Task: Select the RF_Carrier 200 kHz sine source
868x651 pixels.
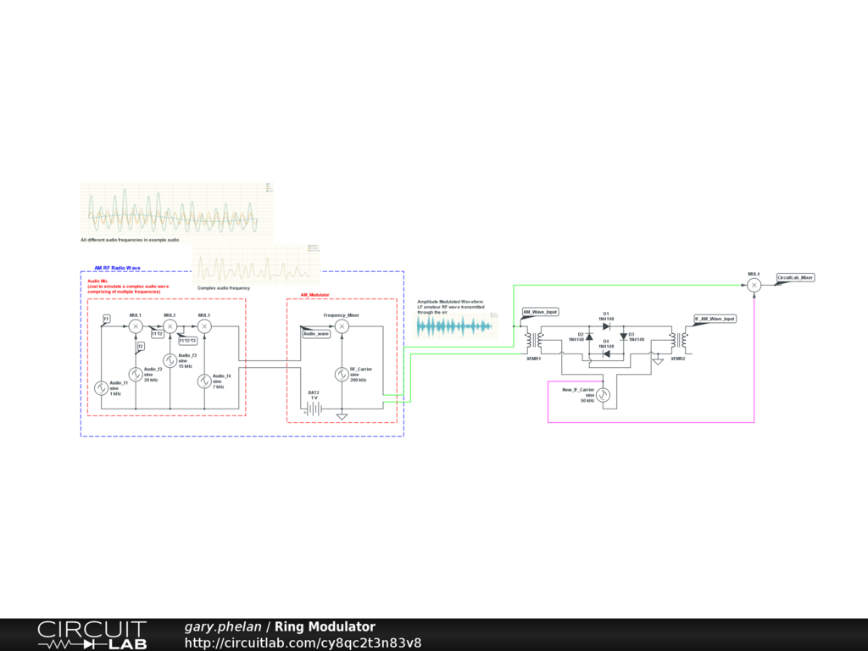Action: click(x=342, y=374)
